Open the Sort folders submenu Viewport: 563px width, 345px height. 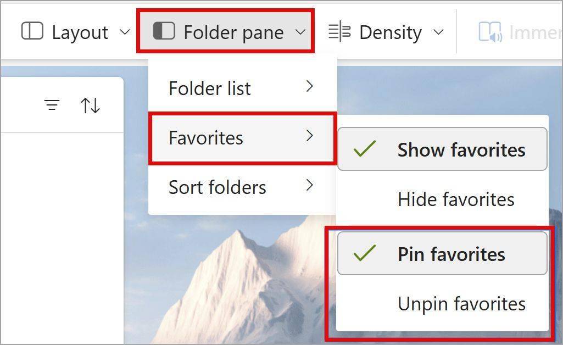(x=242, y=187)
